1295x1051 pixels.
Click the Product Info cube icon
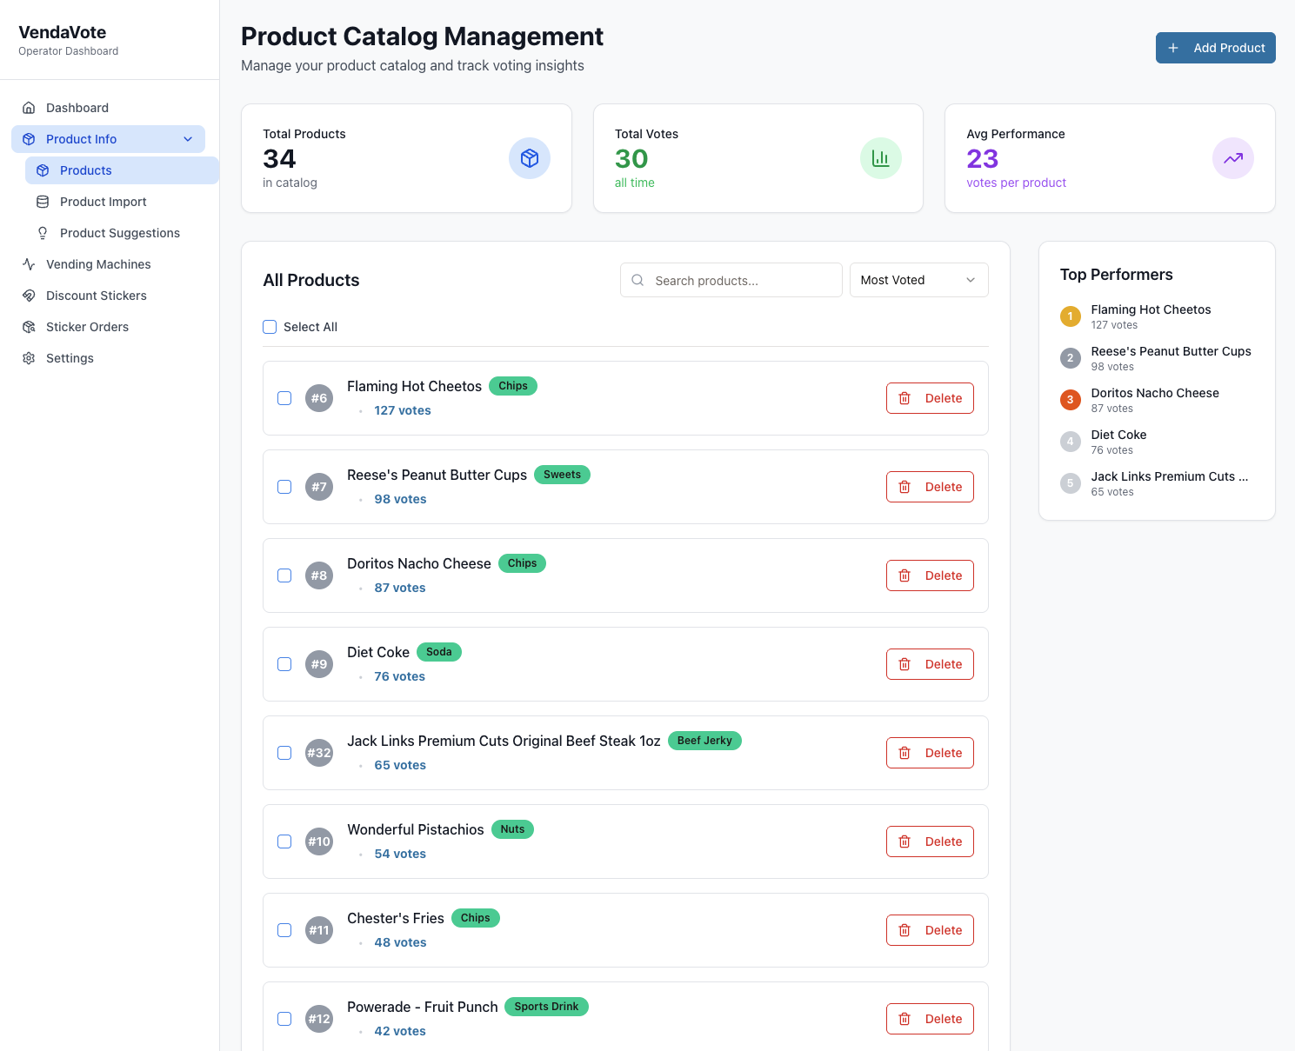(29, 139)
